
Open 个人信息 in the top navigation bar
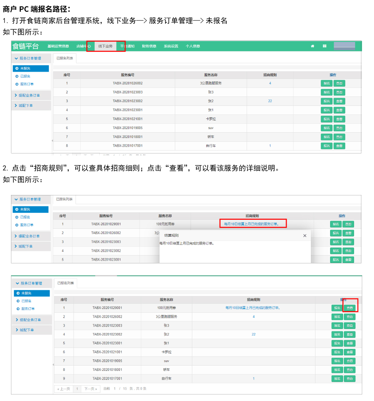click(193, 46)
